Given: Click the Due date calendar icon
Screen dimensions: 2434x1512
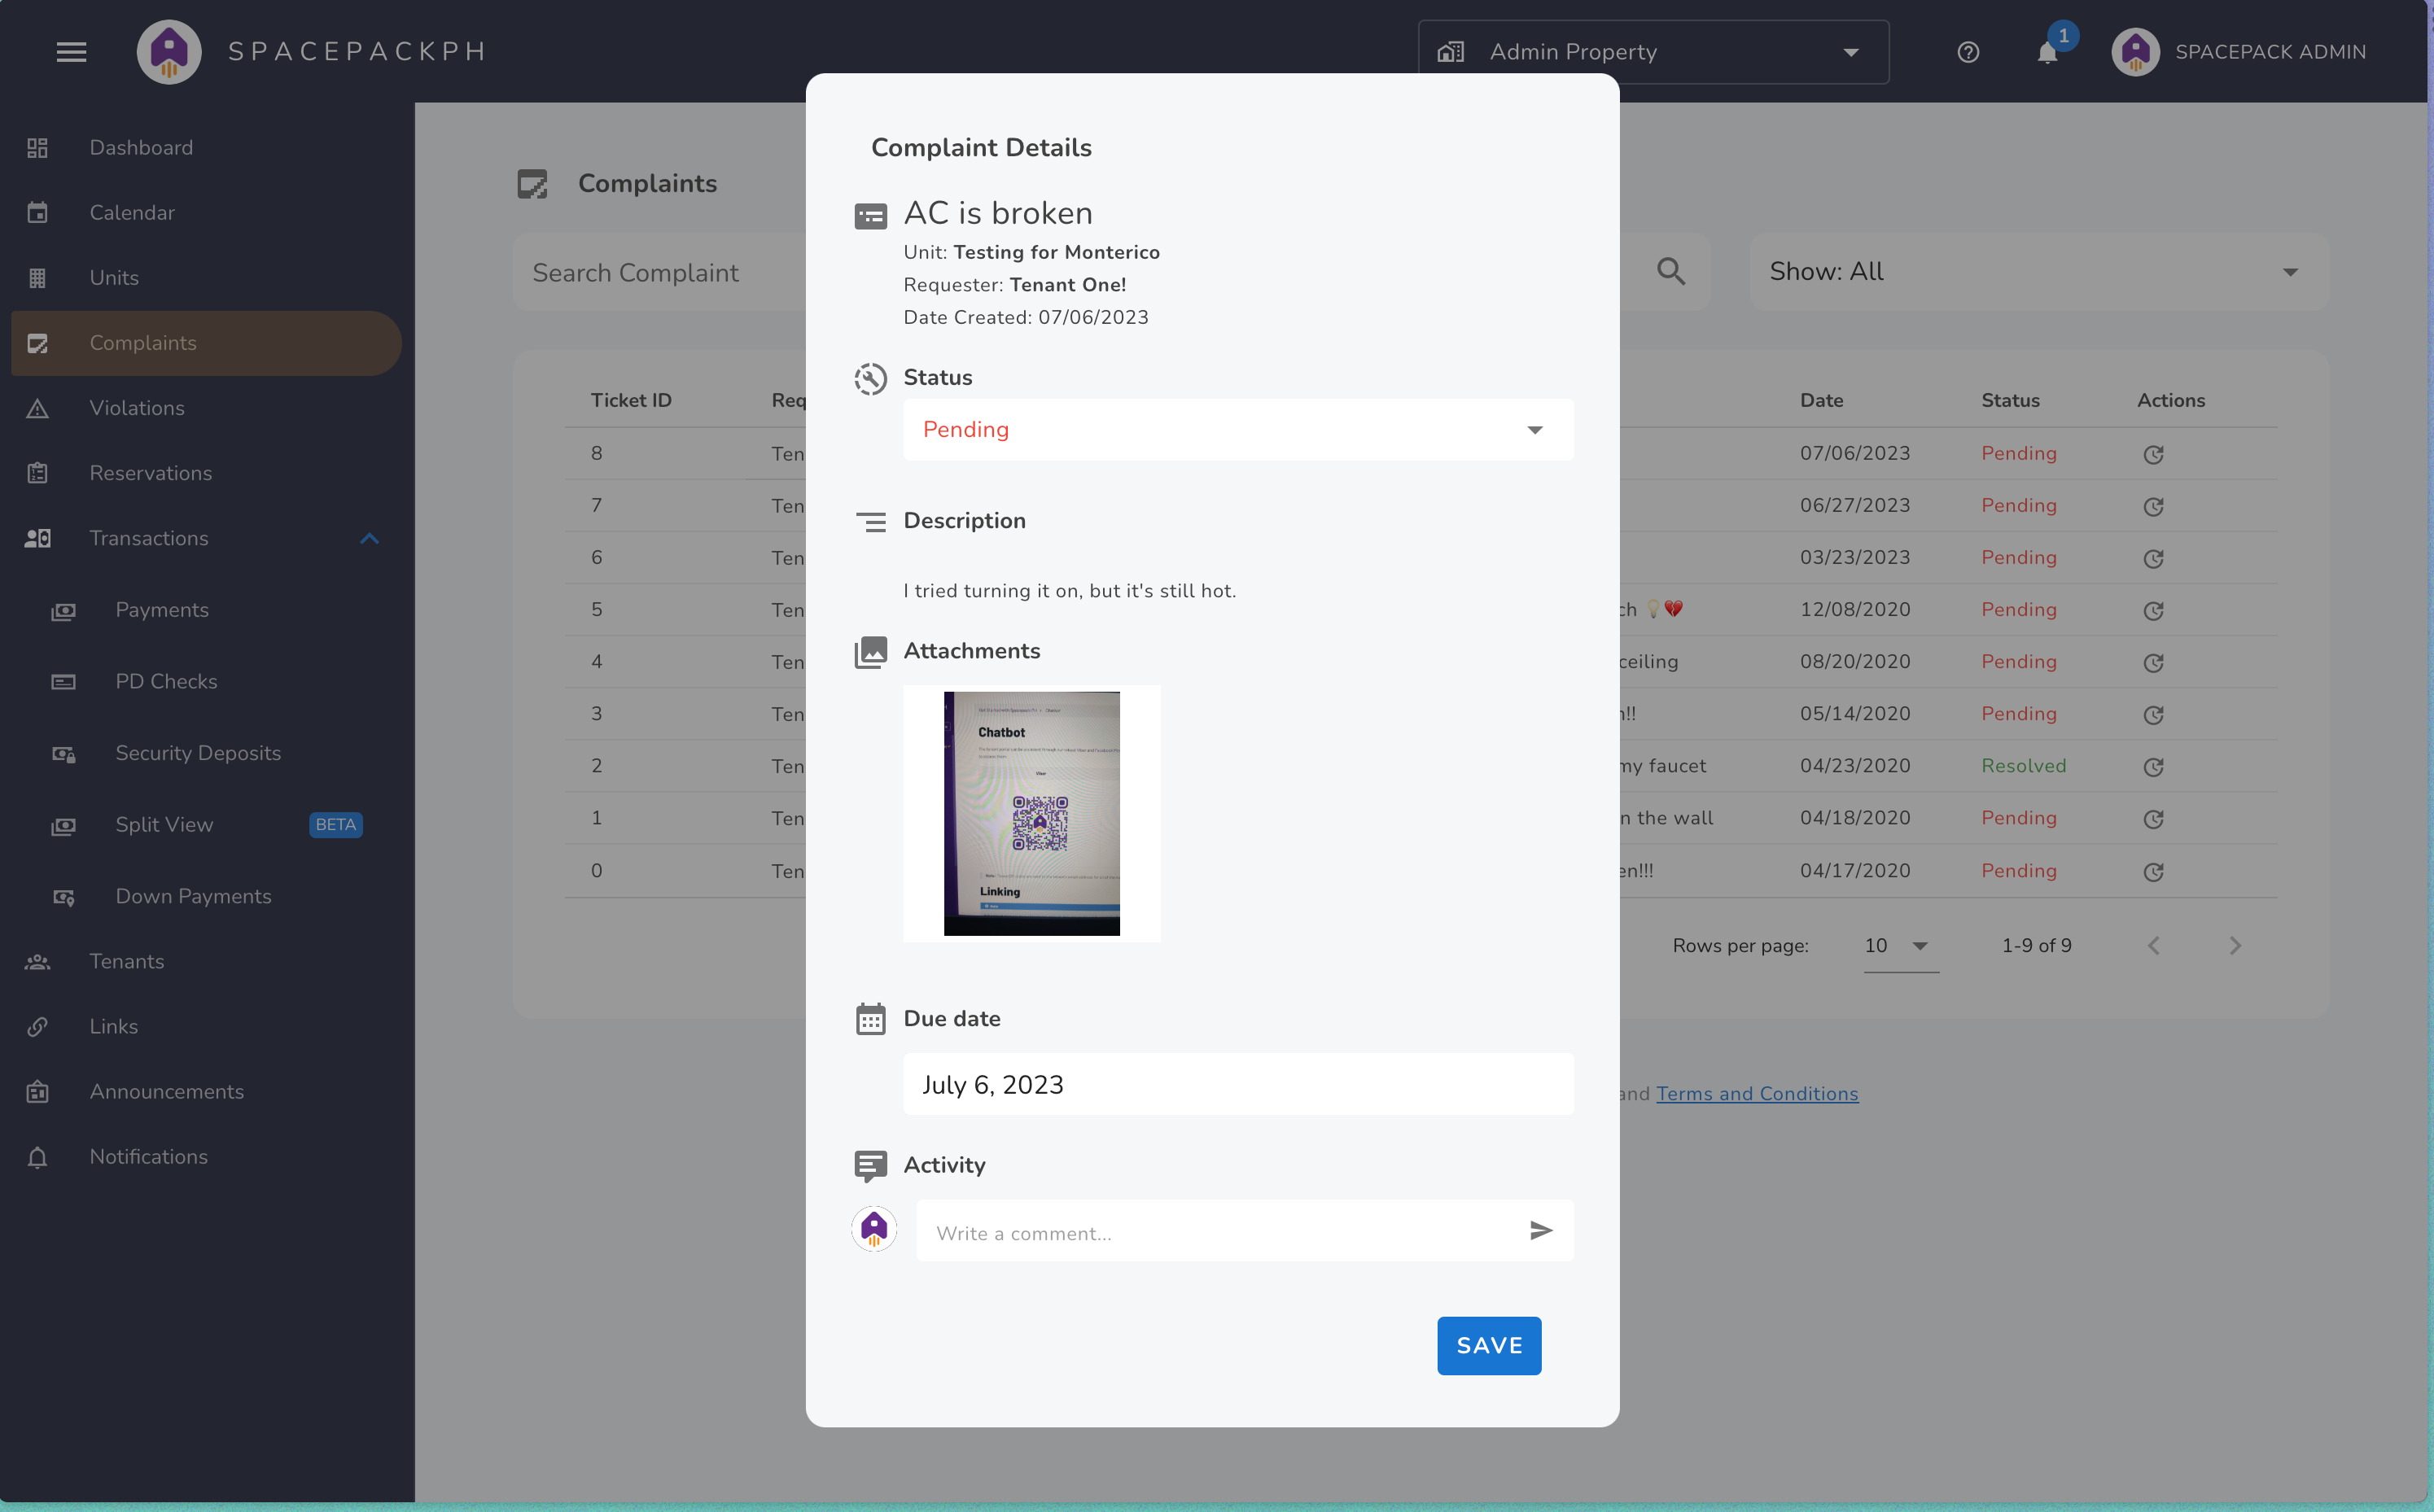Looking at the screenshot, I should (870, 1019).
